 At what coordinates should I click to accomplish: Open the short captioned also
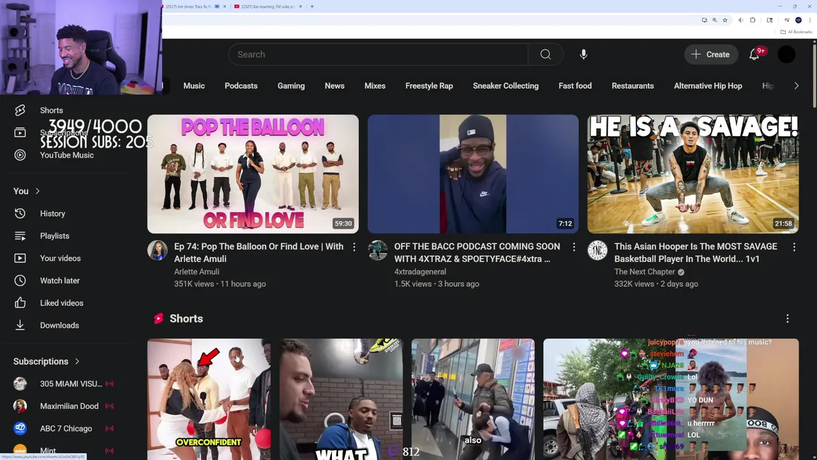coord(473,399)
